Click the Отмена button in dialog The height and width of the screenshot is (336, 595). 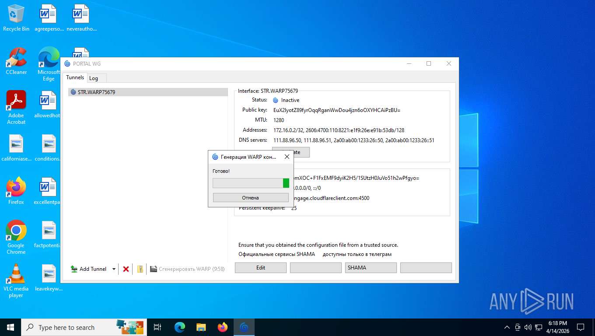251,198
